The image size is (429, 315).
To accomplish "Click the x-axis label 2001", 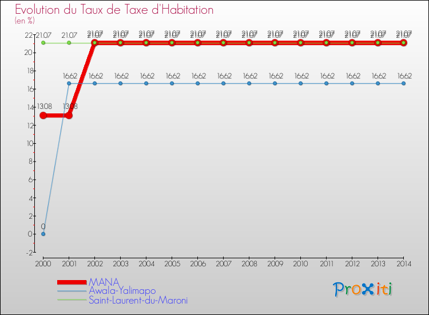I will coord(69,264).
